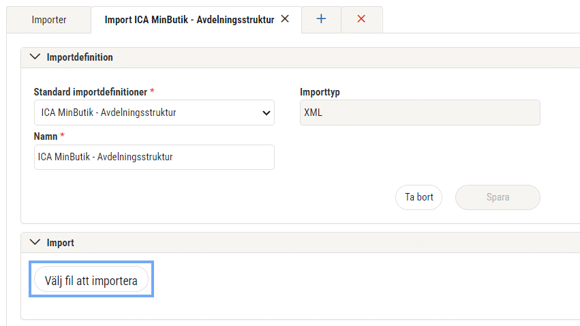
Task: Click the red X icon to close all tabs
Action: tap(361, 19)
